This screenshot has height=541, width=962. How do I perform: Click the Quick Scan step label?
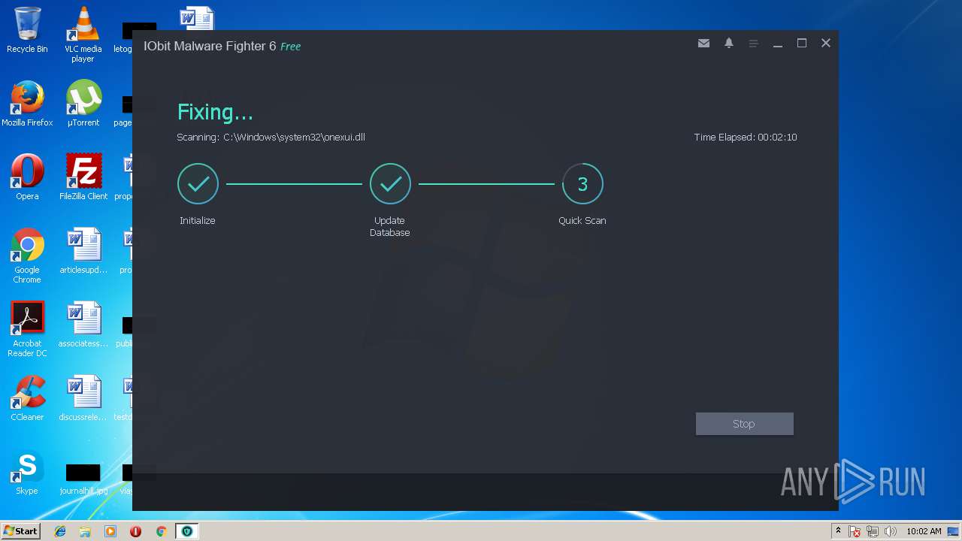[x=582, y=221]
